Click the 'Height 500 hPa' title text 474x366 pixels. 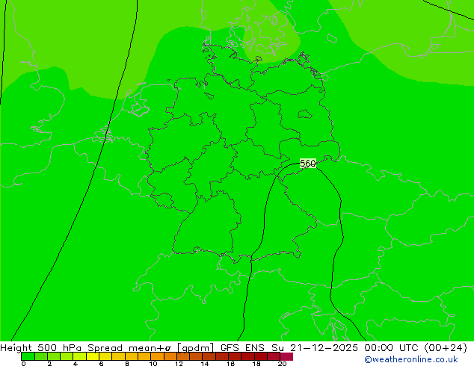coord(41,347)
